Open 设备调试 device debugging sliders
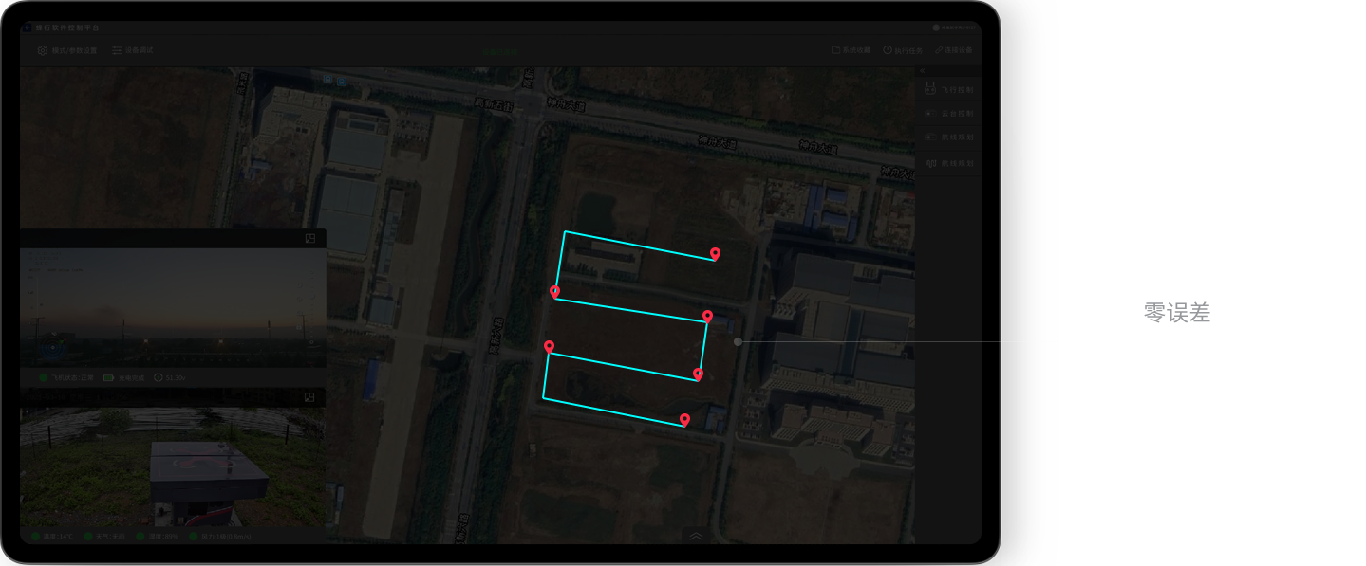This screenshot has width=1366, height=566. click(x=132, y=50)
